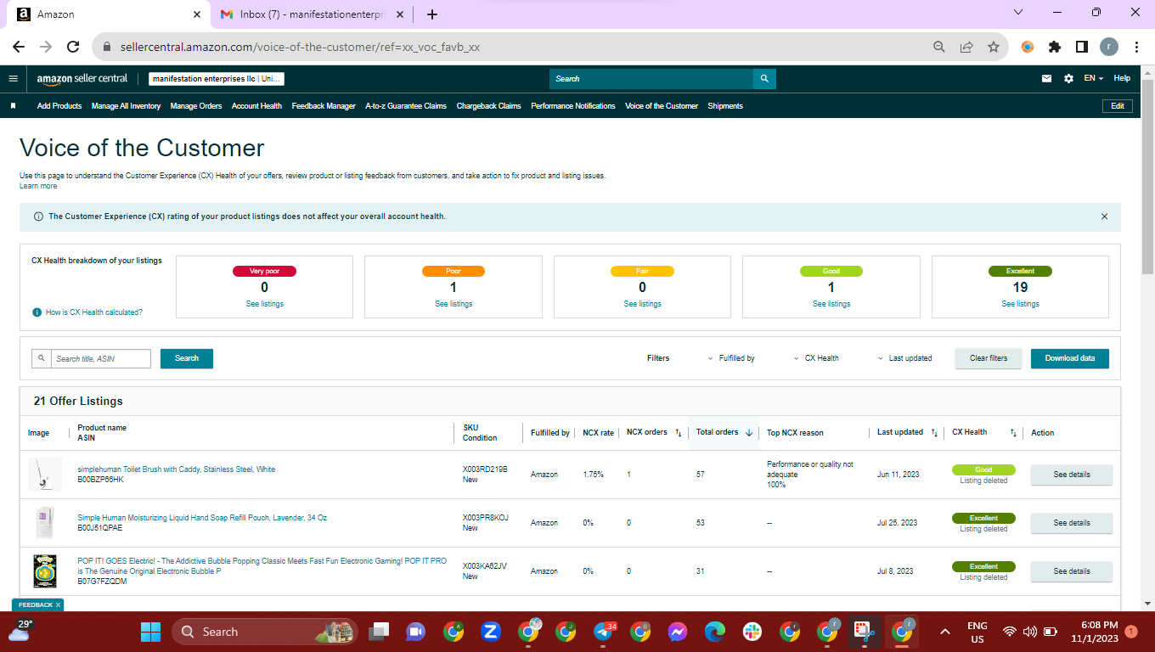Screen dimensions: 1155x652
Task: See listings under the Poor CX Health card
Action: click(454, 304)
